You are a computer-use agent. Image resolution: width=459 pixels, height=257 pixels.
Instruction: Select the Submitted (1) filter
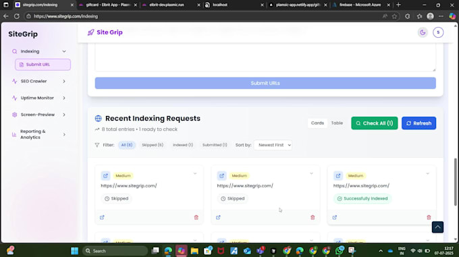point(215,145)
